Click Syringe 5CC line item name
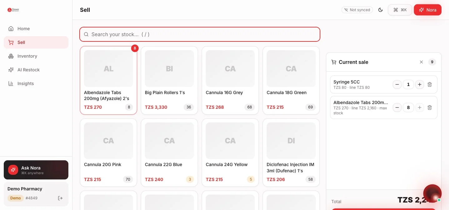This screenshot has height=210, width=449. [x=347, y=82]
